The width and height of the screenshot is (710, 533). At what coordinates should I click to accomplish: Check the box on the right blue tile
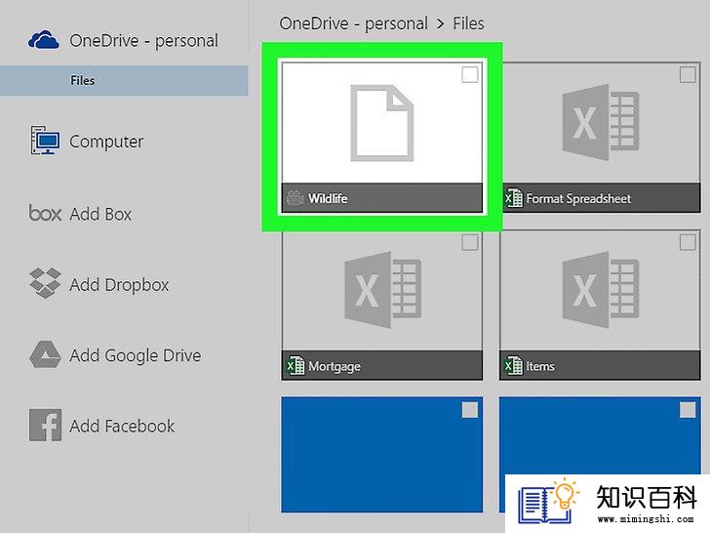688,410
